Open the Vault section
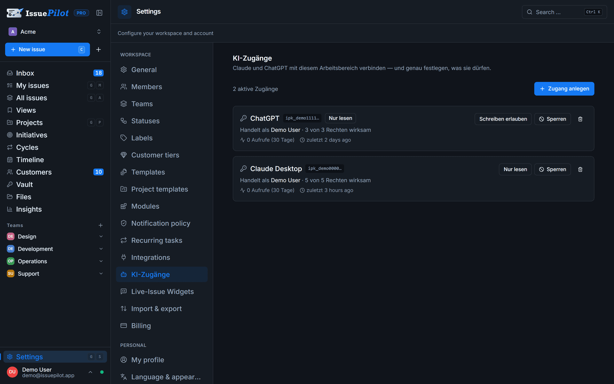Image resolution: width=614 pixels, height=384 pixels. tap(55, 184)
